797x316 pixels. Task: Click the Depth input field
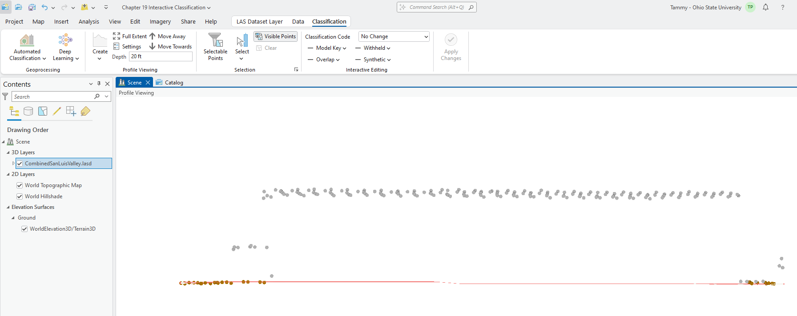[x=161, y=56]
